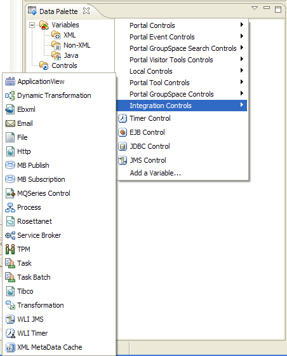Click the MQSeries Control icon

pyautogui.click(x=10, y=193)
